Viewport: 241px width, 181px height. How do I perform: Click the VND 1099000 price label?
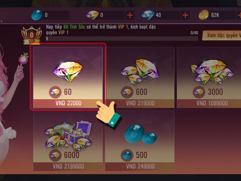[x=212, y=103]
